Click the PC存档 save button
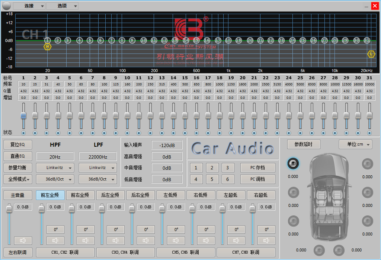This screenshot has width=381, height=260. (258, 168)
